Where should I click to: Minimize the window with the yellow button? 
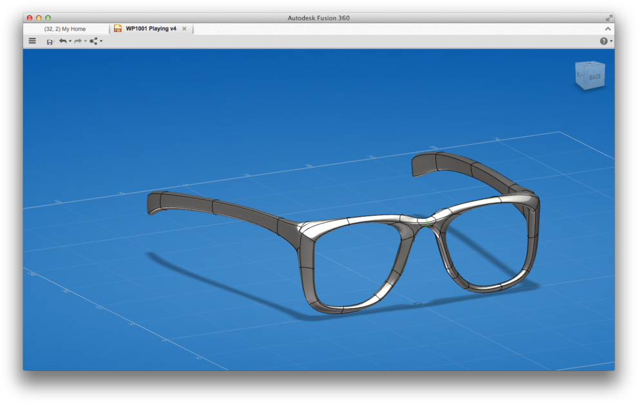coord(39,18)
